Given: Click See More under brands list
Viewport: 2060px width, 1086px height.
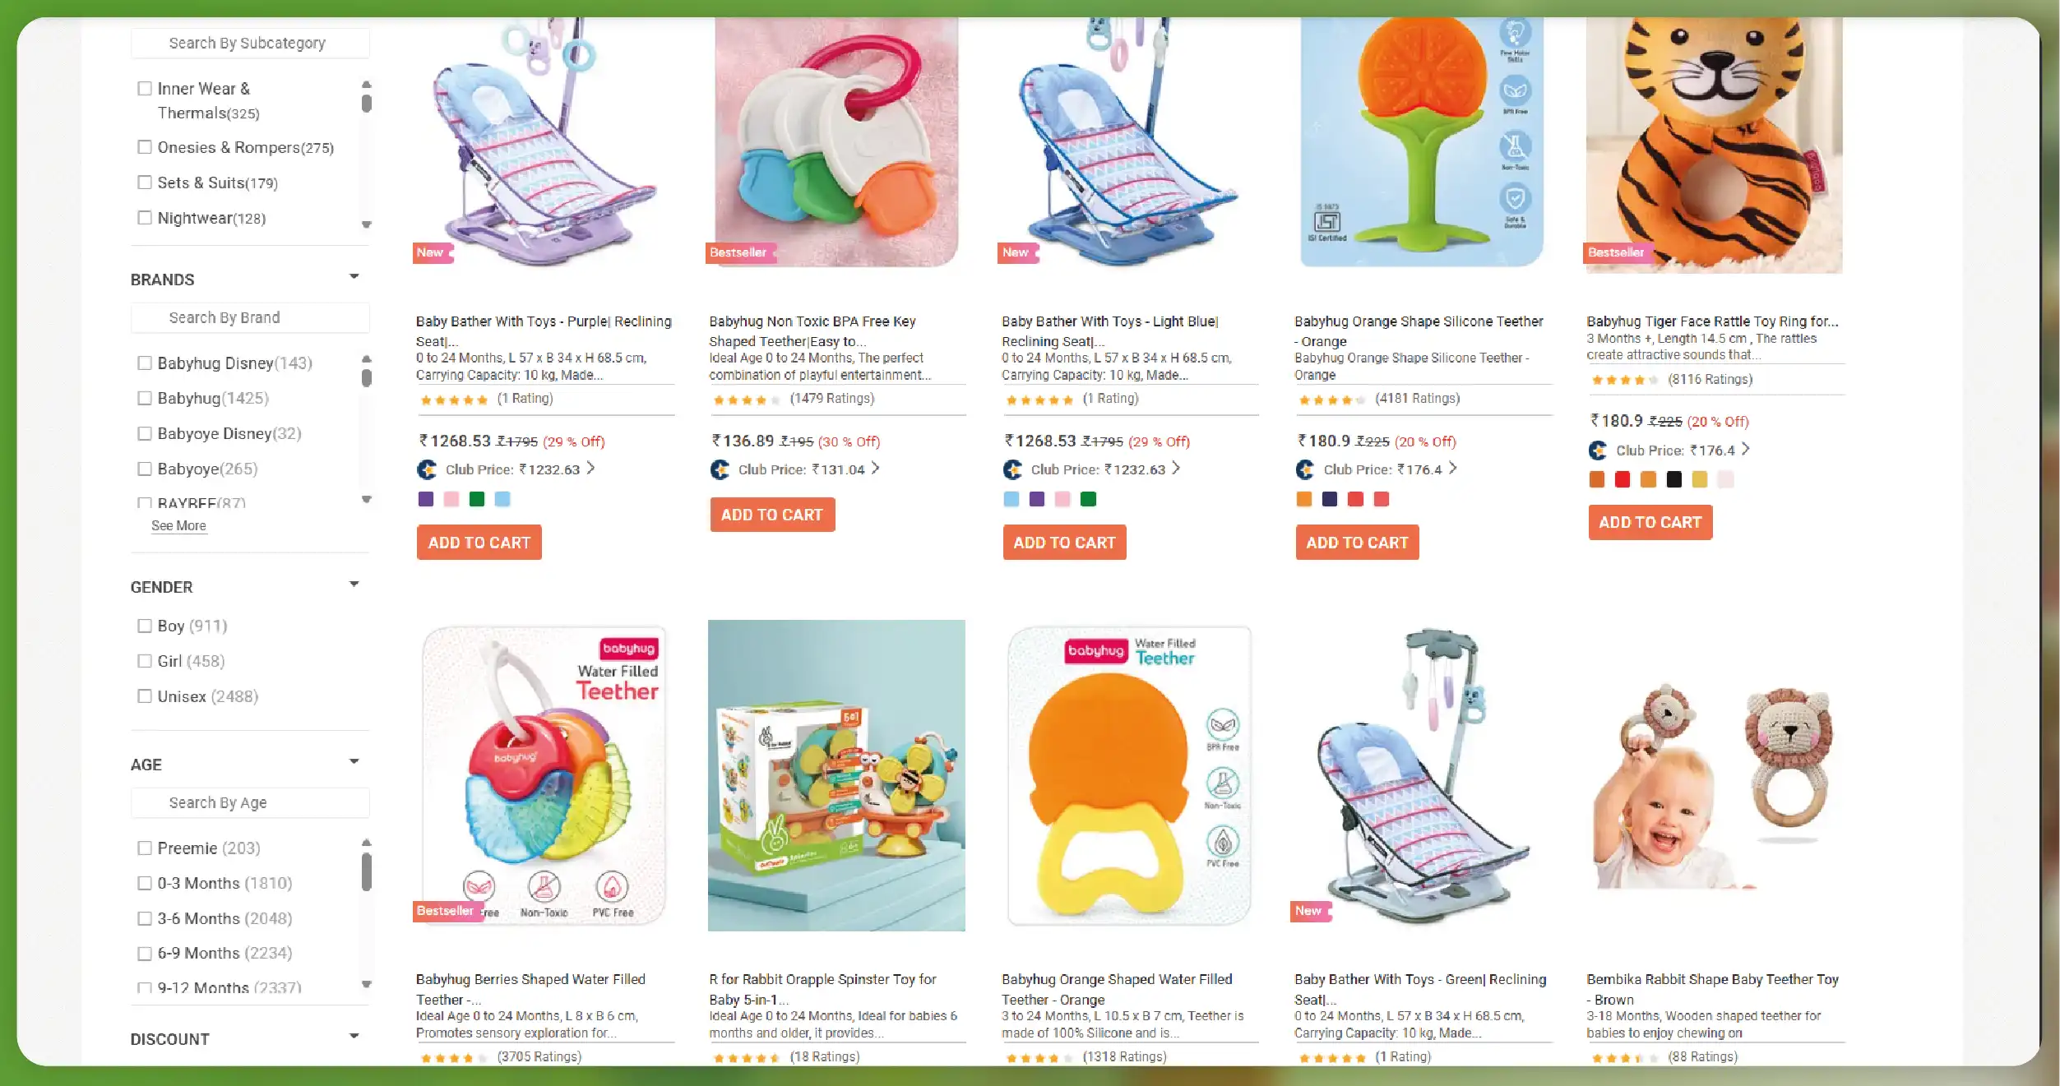Looking at the screenshot, I should pyautogui.click(x=178, y=526).
